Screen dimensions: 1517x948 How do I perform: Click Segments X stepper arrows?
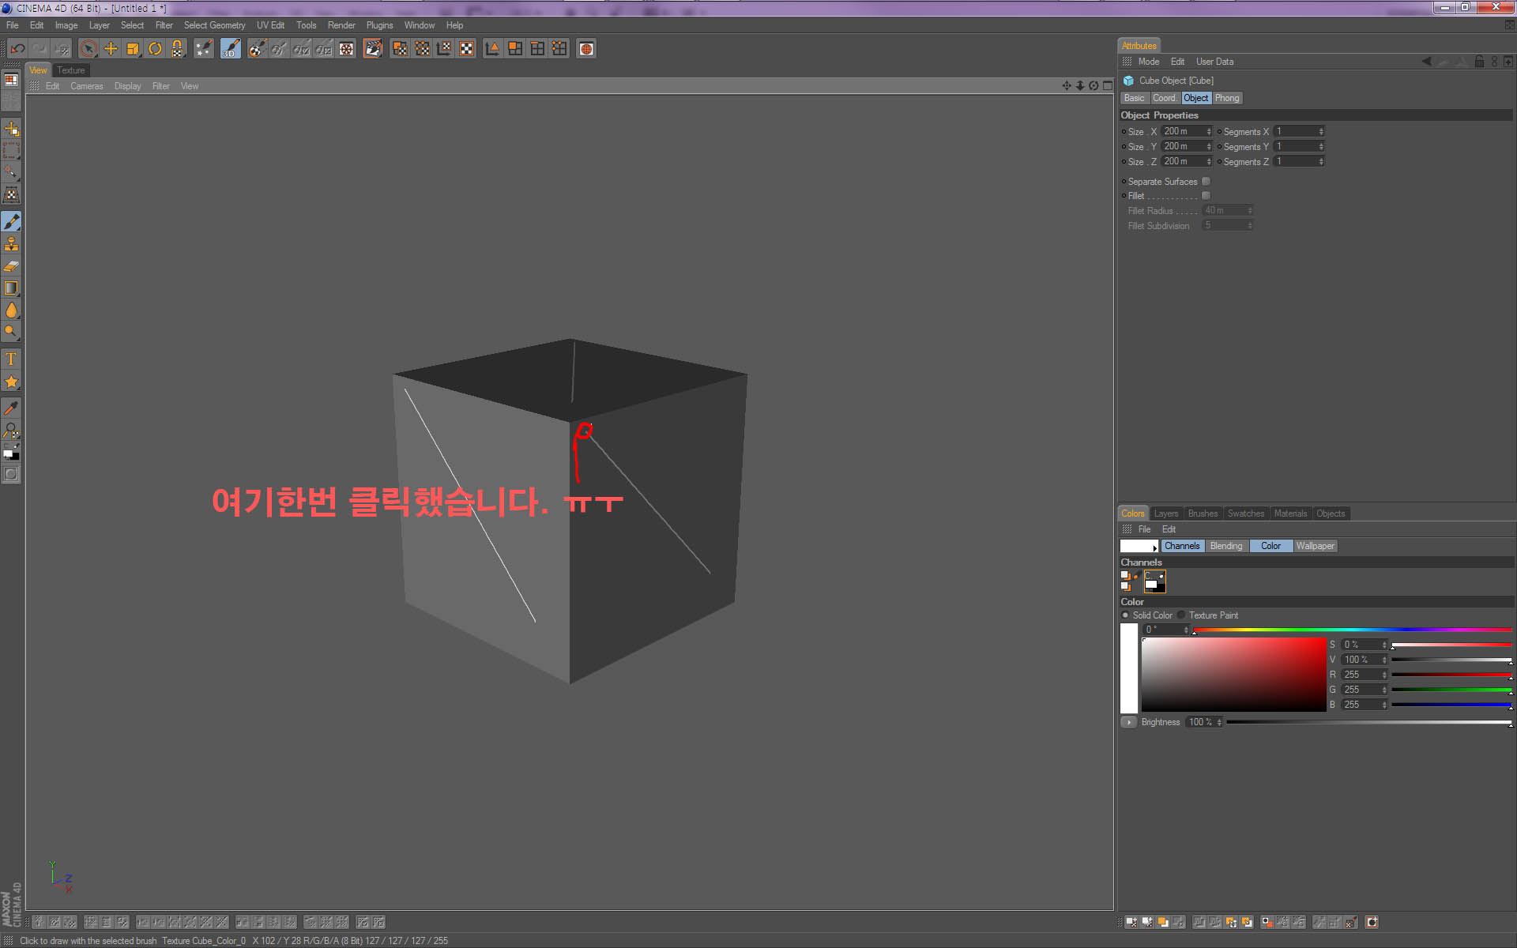point(1321,132)
